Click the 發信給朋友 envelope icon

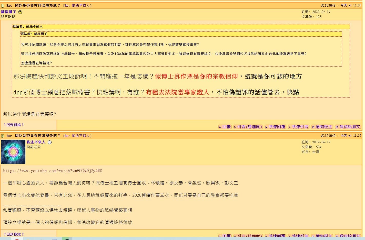(x=336, y=127)
